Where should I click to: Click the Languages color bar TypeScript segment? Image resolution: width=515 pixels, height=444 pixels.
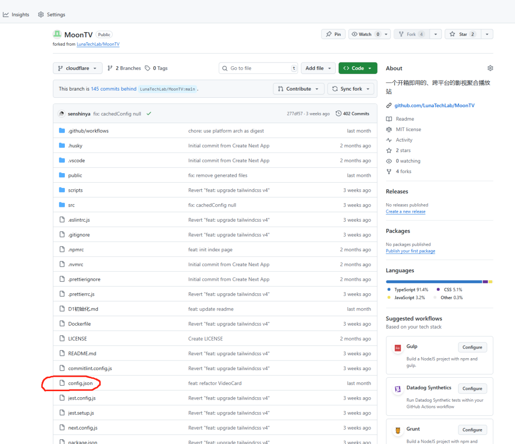[433, 282]
